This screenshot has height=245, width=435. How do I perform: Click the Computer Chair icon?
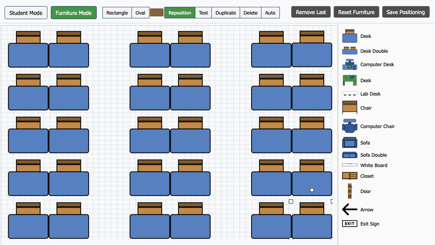(x=349, y=126)
